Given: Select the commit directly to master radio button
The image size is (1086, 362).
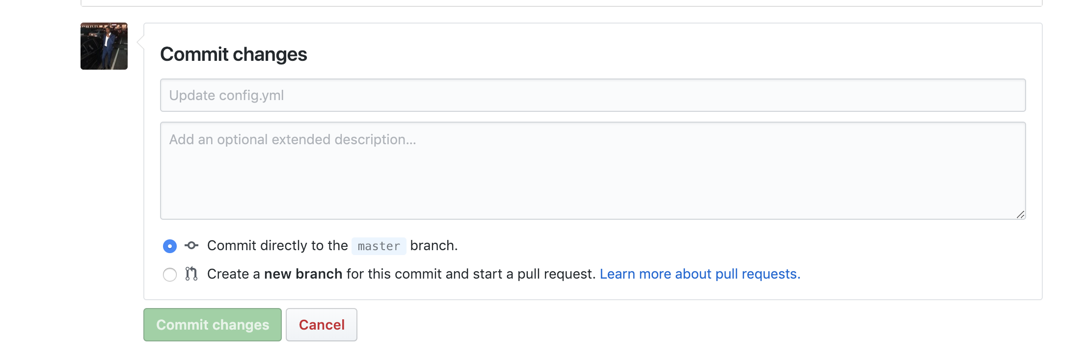Looking at the screenshot, I should pyautogui.click(x=170, y=246).
